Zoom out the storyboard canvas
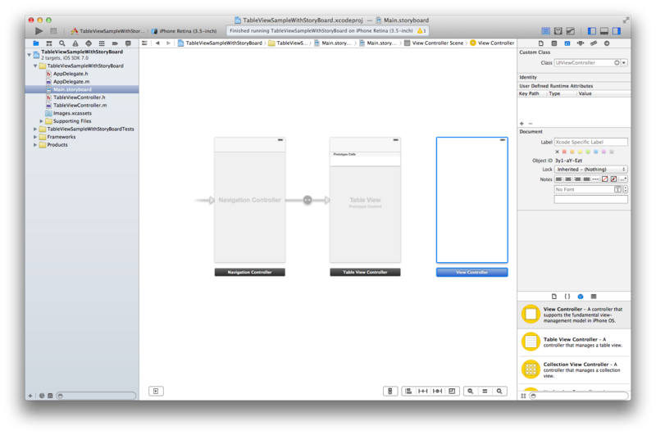656x435 pixels. tap(471, 391)
